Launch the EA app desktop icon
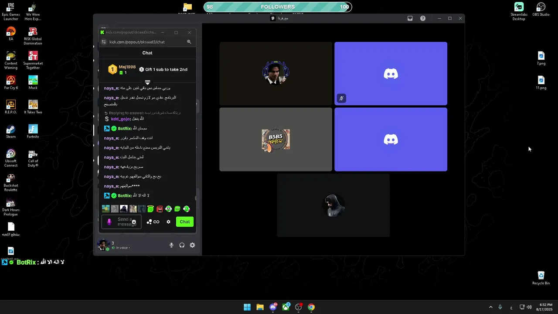 point(11,34)
